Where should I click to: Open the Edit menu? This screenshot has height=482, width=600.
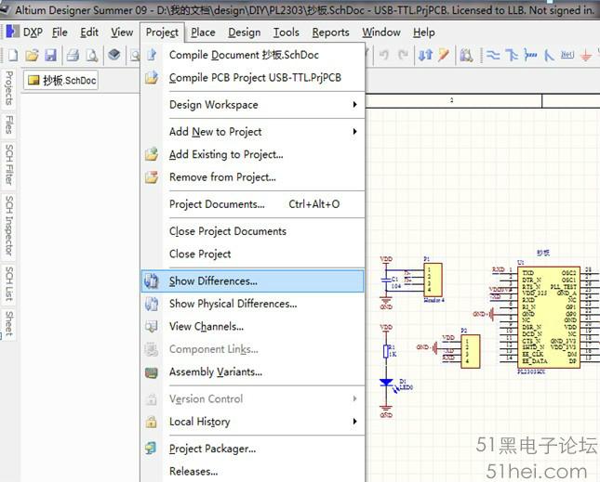(89, 33)
